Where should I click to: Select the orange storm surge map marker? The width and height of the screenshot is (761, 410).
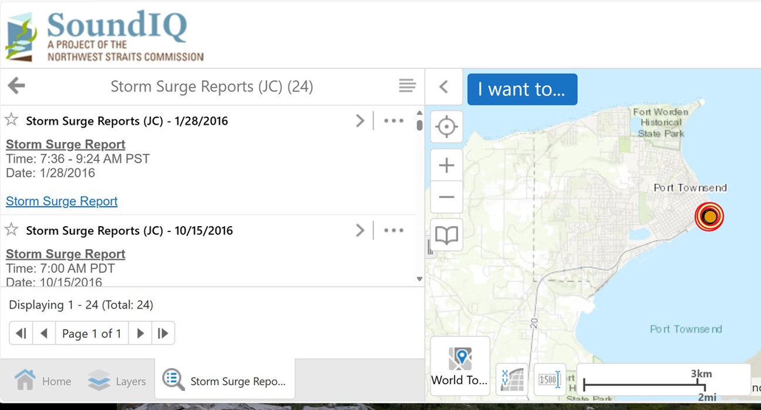point(709,216)
